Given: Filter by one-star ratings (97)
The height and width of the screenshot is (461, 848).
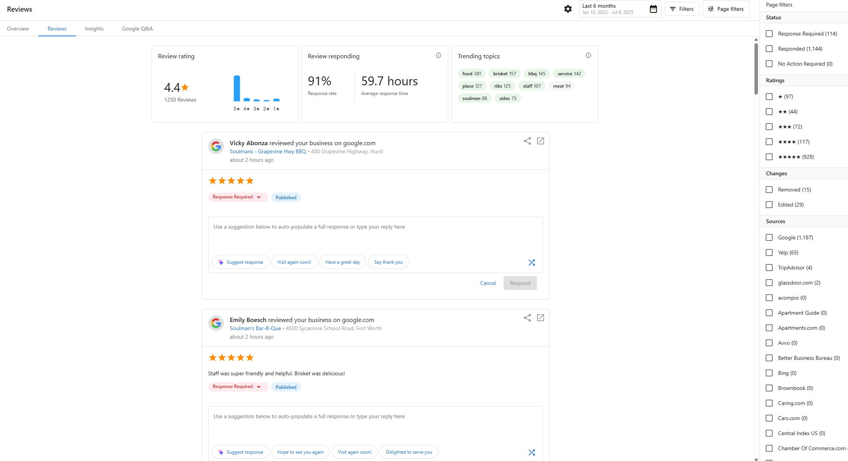Looking at the screenshot, I should (x=769, y=97).
